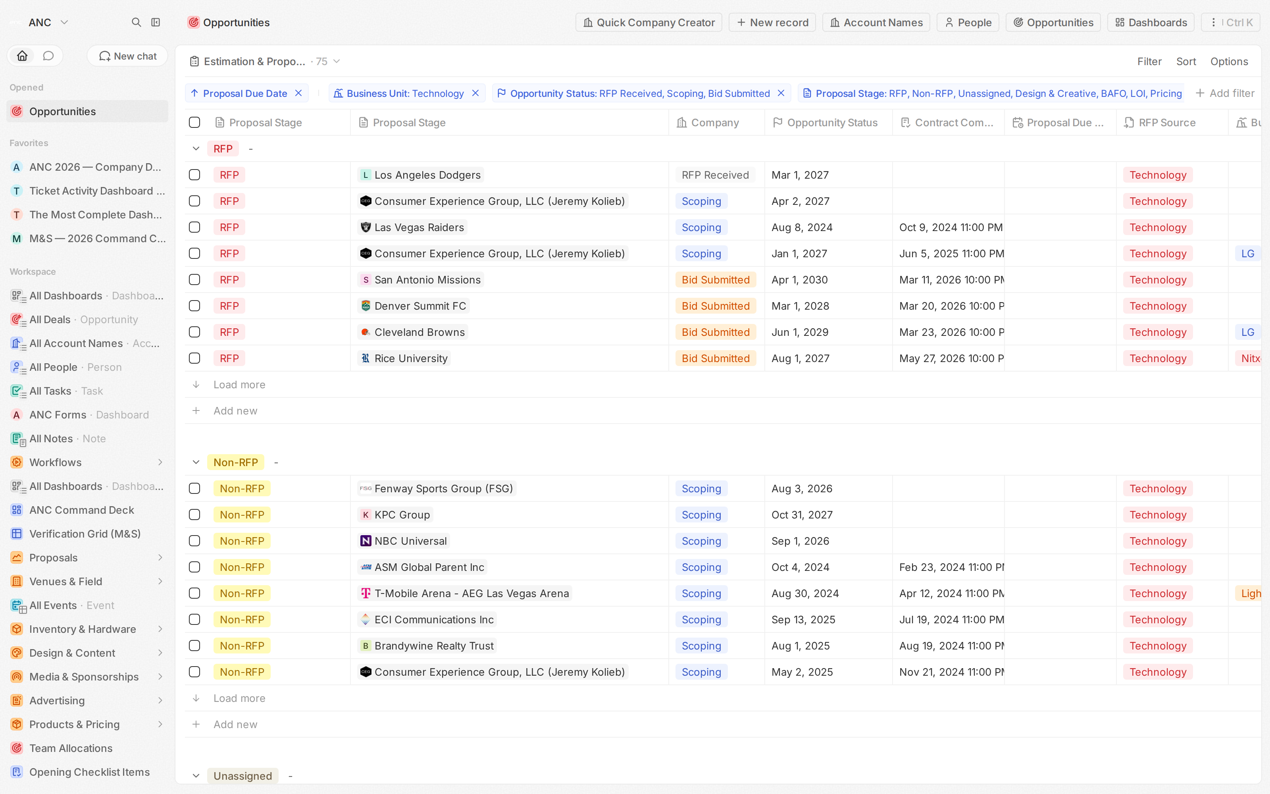Screen dimensions: 1270x794
Task: Open the Estimation & Proposal view dropdown
Action: 265,62
